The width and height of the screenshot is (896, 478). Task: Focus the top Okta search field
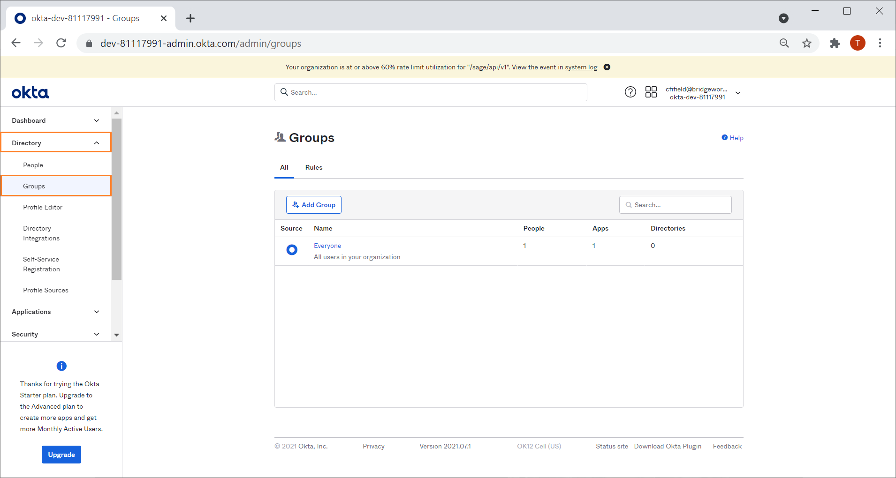431,92
